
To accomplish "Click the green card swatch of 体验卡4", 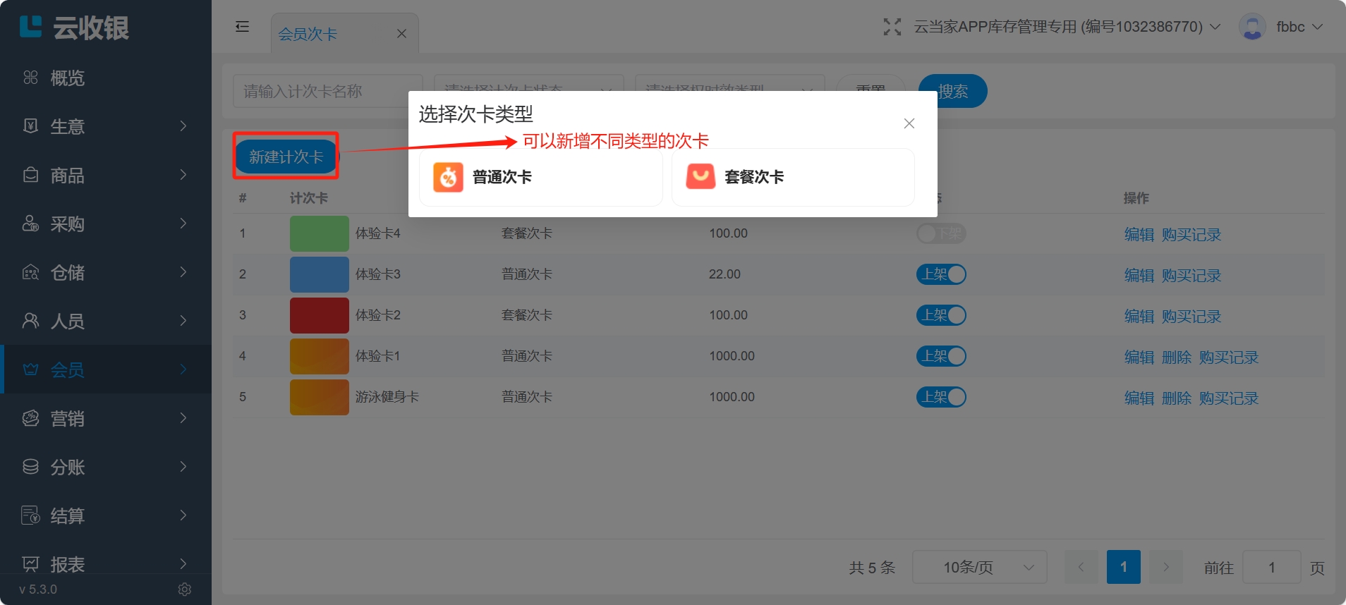I will click(319, 233).
